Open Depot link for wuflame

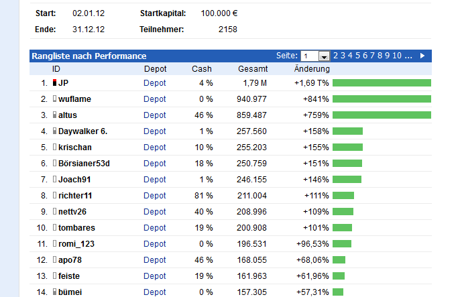(155, 99)
